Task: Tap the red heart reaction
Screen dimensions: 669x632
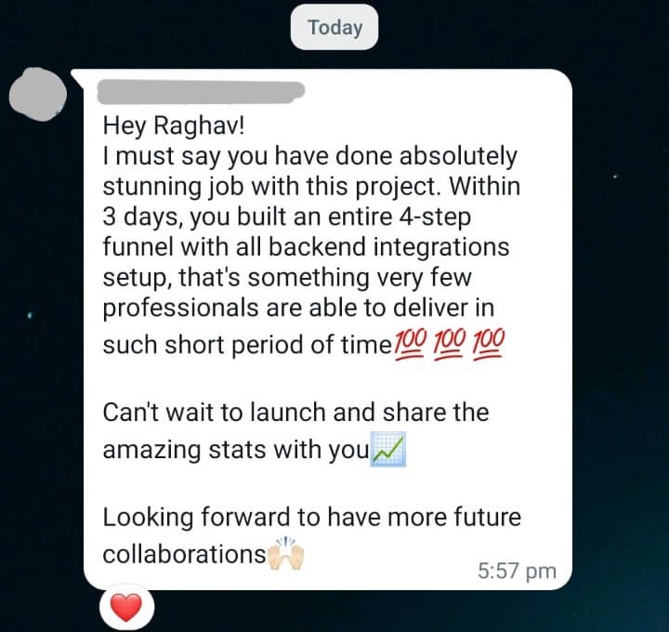Action: tap(126, 608)
